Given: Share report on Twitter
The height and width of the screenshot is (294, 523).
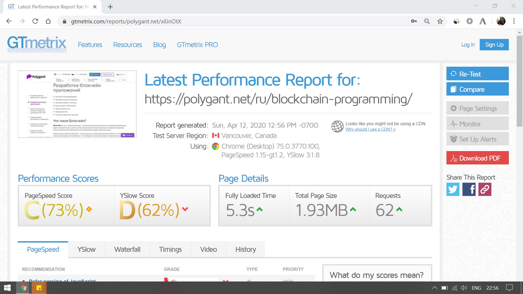Looking at the screenshot, I should 453,189.
